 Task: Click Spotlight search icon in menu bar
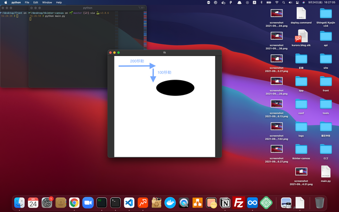tap(283, 2)
